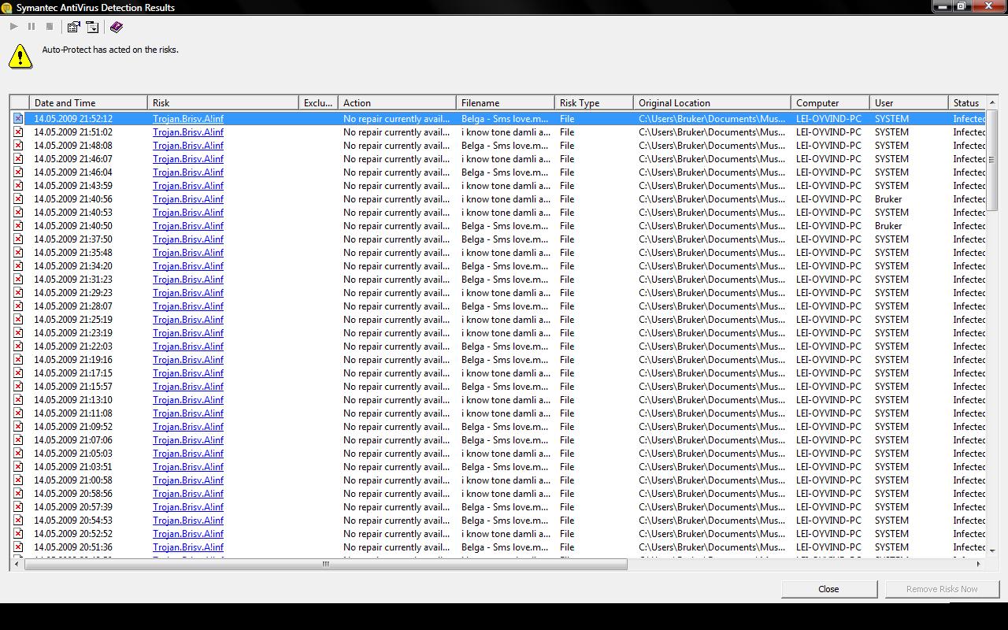
Task: Open the risk properties toolbar icon
Action: (x=73, y=27)
